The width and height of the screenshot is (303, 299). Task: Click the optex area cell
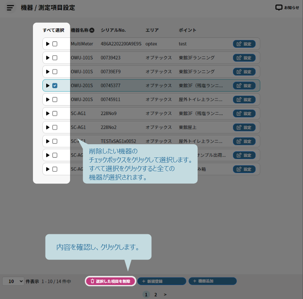pyautogui.click(x=151, y=44)
